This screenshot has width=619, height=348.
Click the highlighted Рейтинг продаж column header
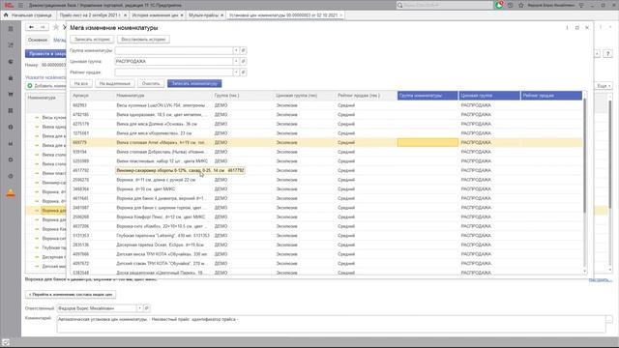coord(551,96)
